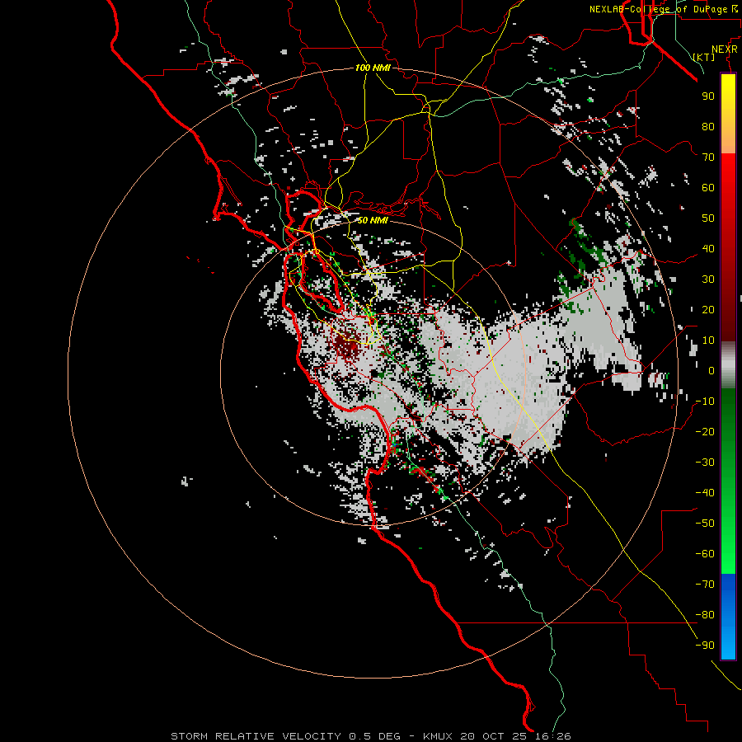Viewport: 742px width, 742px height.
Task: Select the 20 value on the velocity scale
Action: [x=708, y=310]
